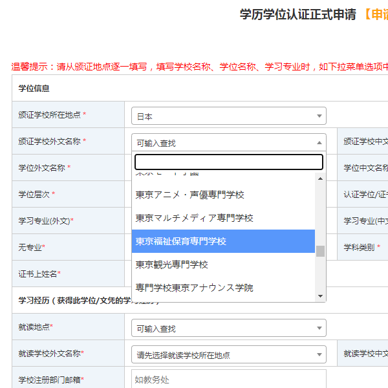Click the up-arrow icon of 颁证学校外文名称 field
388x388 pixels.
point(319,143)
